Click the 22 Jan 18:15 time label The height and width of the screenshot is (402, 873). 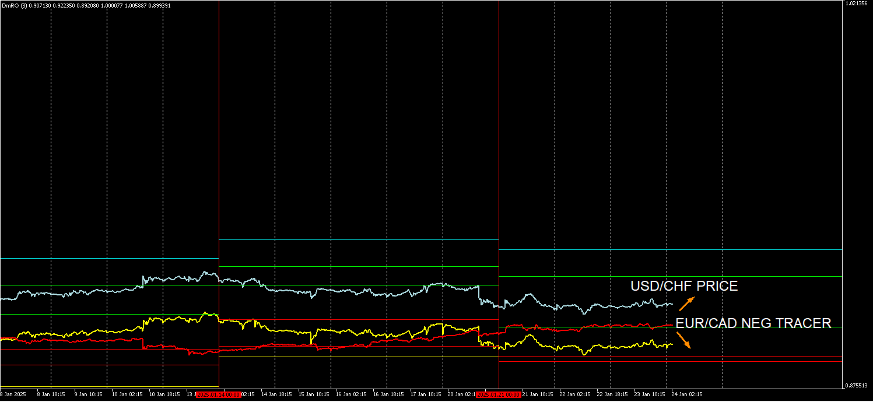[612, 394]
